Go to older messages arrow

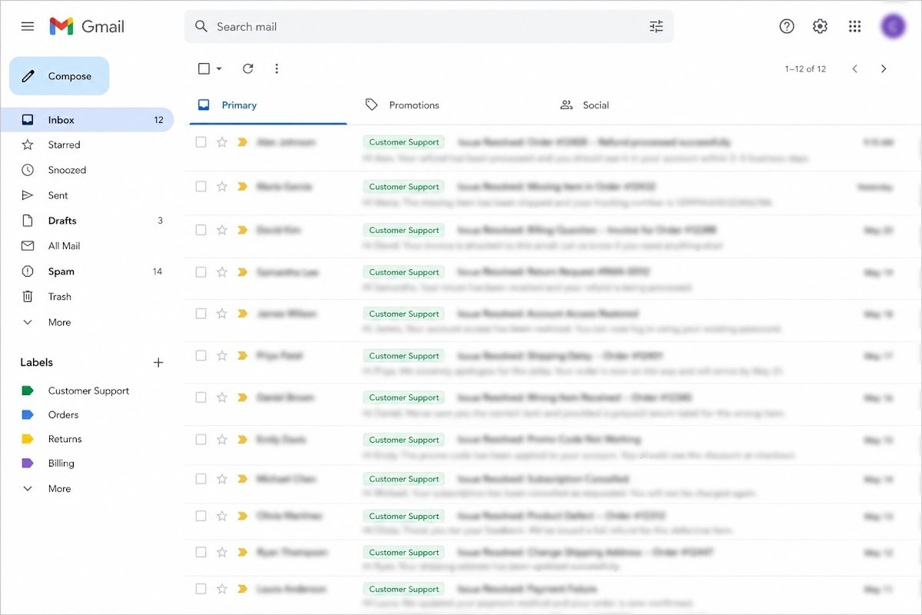tap(884, 68)
